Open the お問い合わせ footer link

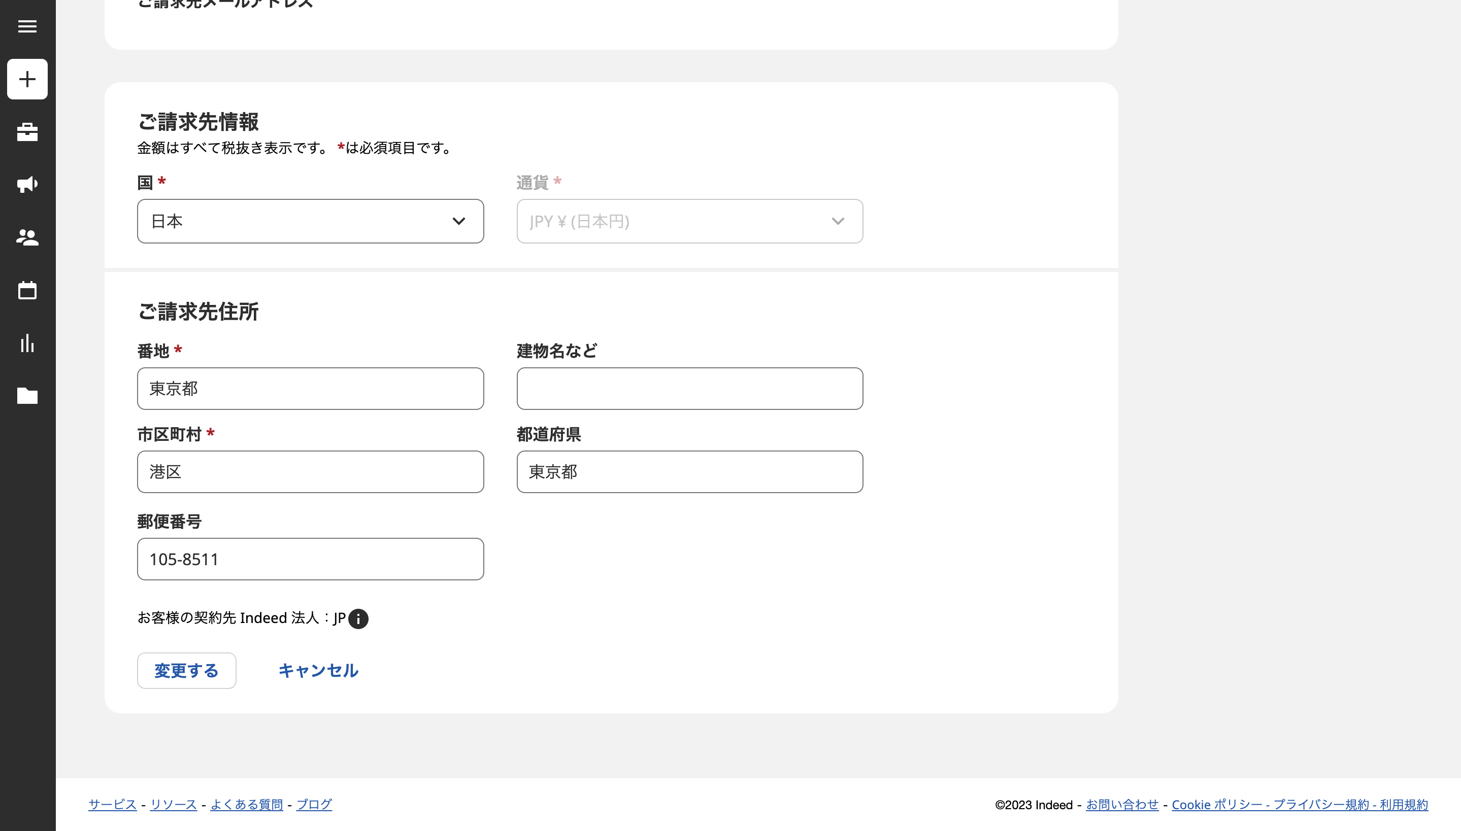click(x=1122, y=804)
